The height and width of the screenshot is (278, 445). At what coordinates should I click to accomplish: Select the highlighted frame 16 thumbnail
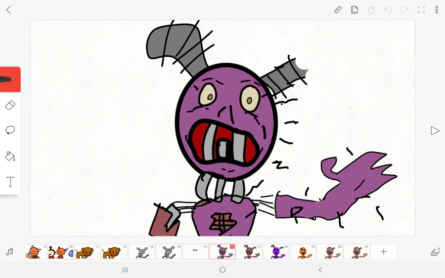222,252
